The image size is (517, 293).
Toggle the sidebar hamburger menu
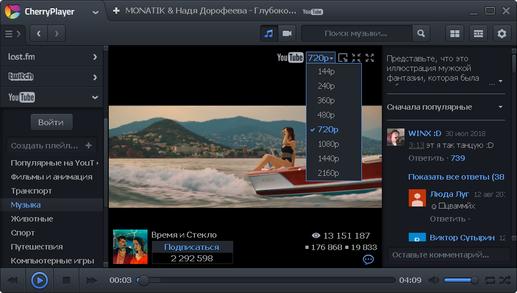(x=13, y=33)
